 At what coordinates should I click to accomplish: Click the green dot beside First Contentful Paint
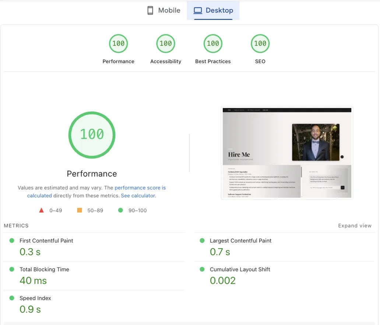(x=11, y=240)
